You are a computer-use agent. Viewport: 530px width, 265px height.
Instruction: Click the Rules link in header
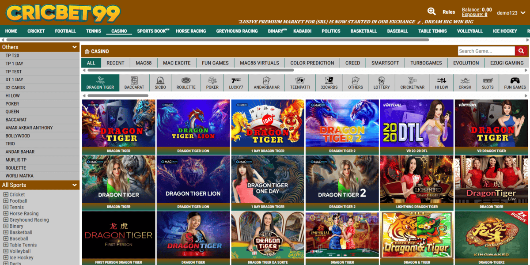449,12
